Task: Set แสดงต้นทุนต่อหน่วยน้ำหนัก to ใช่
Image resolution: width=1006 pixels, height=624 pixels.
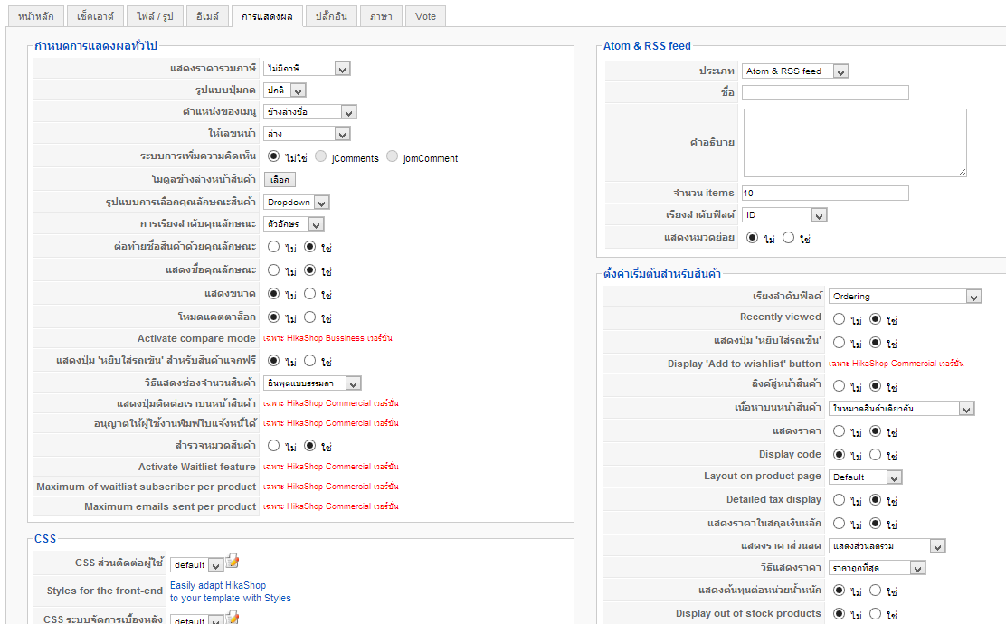Action: pos(875,591)
